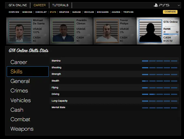Click the Shooting skill level bar
184x139 pixels.
tap(160, 68)
